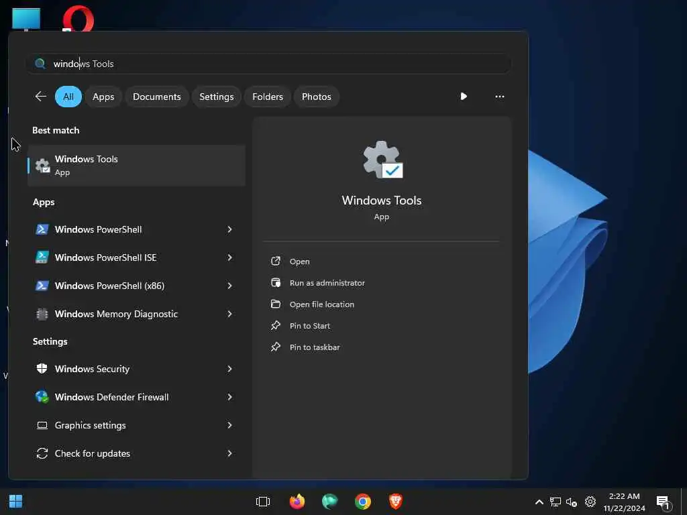Image resolution: width=687 pixels, height=515 pixels.
Task: Click the Windows Security shield icon
Action: pos(42,368)
